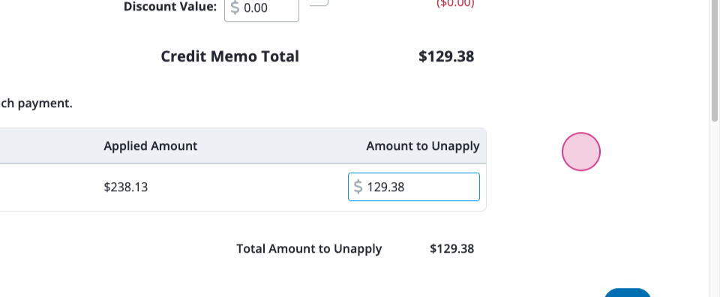The width and height of the screenshot is (720, 297).
Task: Click the dollar icon in Discount Value field
Action: (235, 7)
